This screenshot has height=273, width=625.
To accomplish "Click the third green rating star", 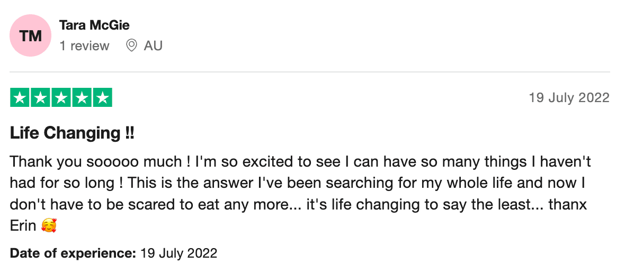I will tap(61, 98).
